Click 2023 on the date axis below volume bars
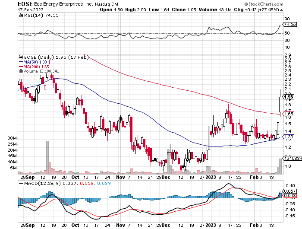 click(211, 177)
